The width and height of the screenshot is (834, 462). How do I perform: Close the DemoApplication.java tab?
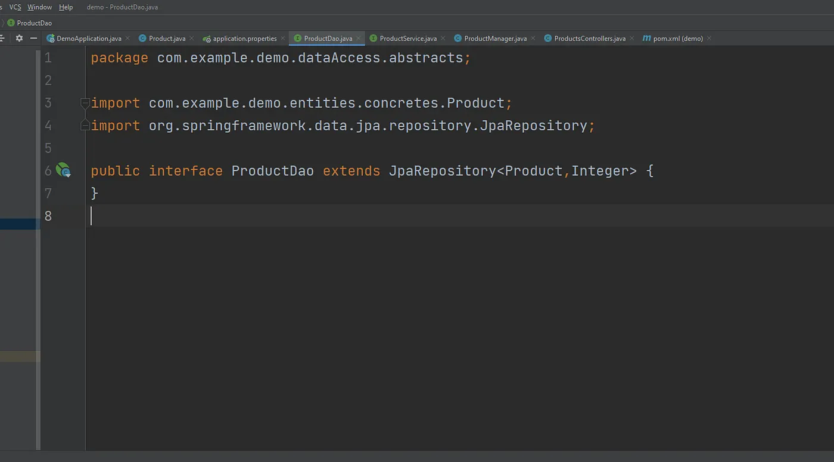point(127,39)
